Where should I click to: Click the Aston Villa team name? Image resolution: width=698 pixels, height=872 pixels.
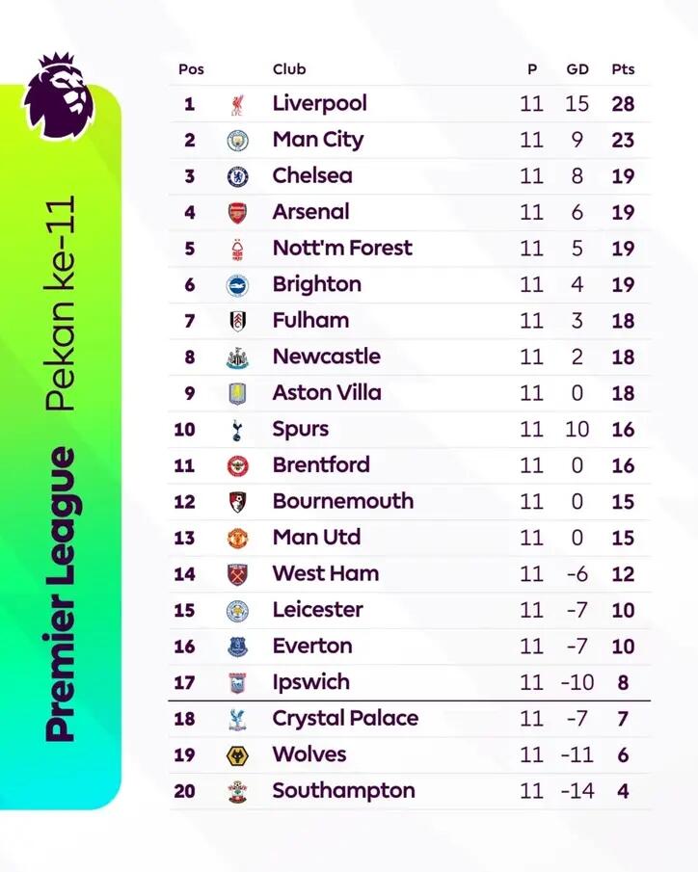point(326,393)
